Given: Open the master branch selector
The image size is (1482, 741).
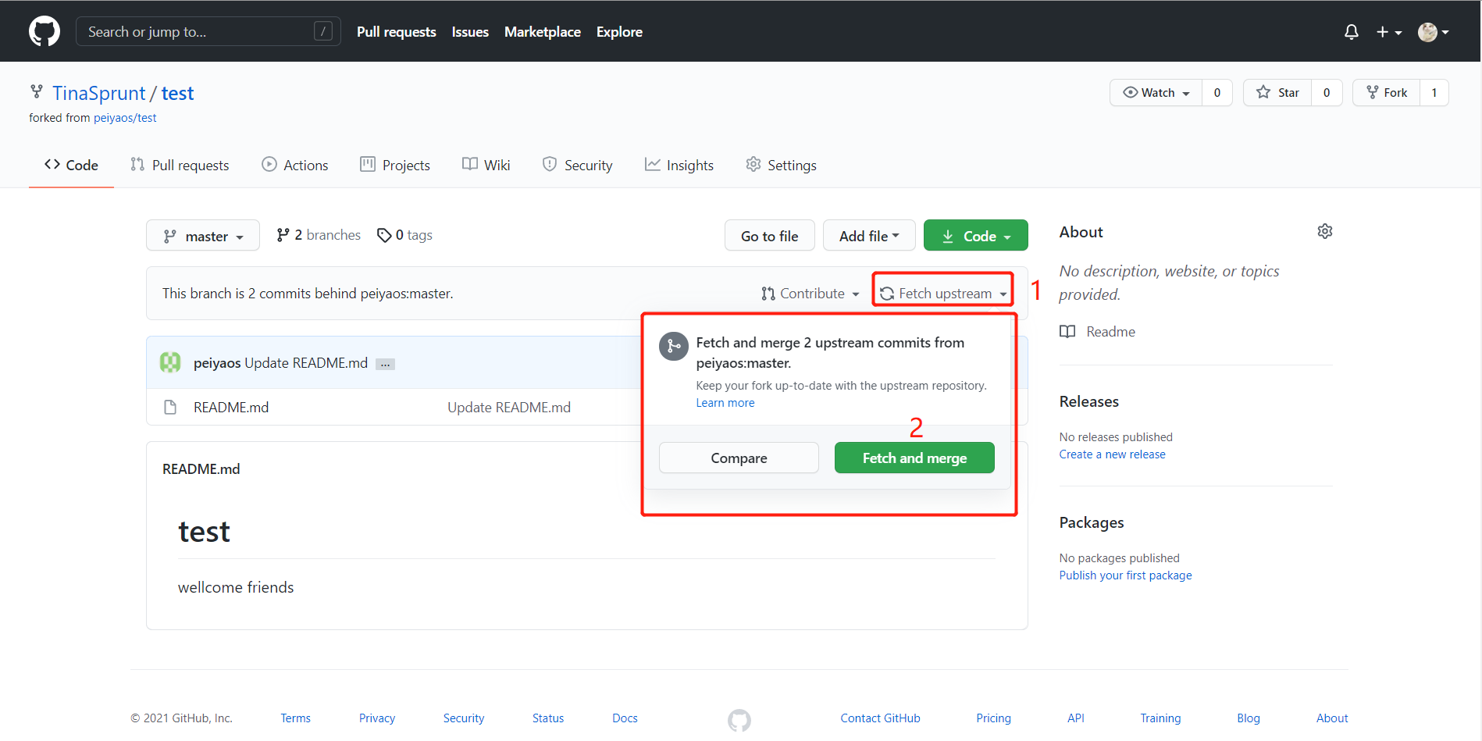Looking at the screenshot, I should [203, 235].
